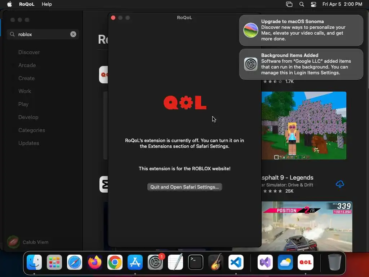Screen dimensions: 369x277
Task: Open Terminal from the Dock
Action: (196, 262)
